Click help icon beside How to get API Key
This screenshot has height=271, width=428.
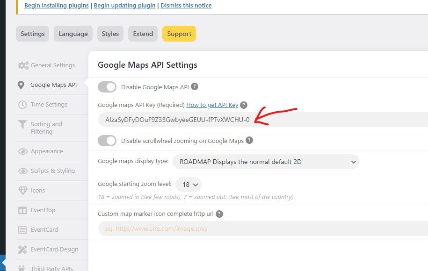tap(244, 105)
